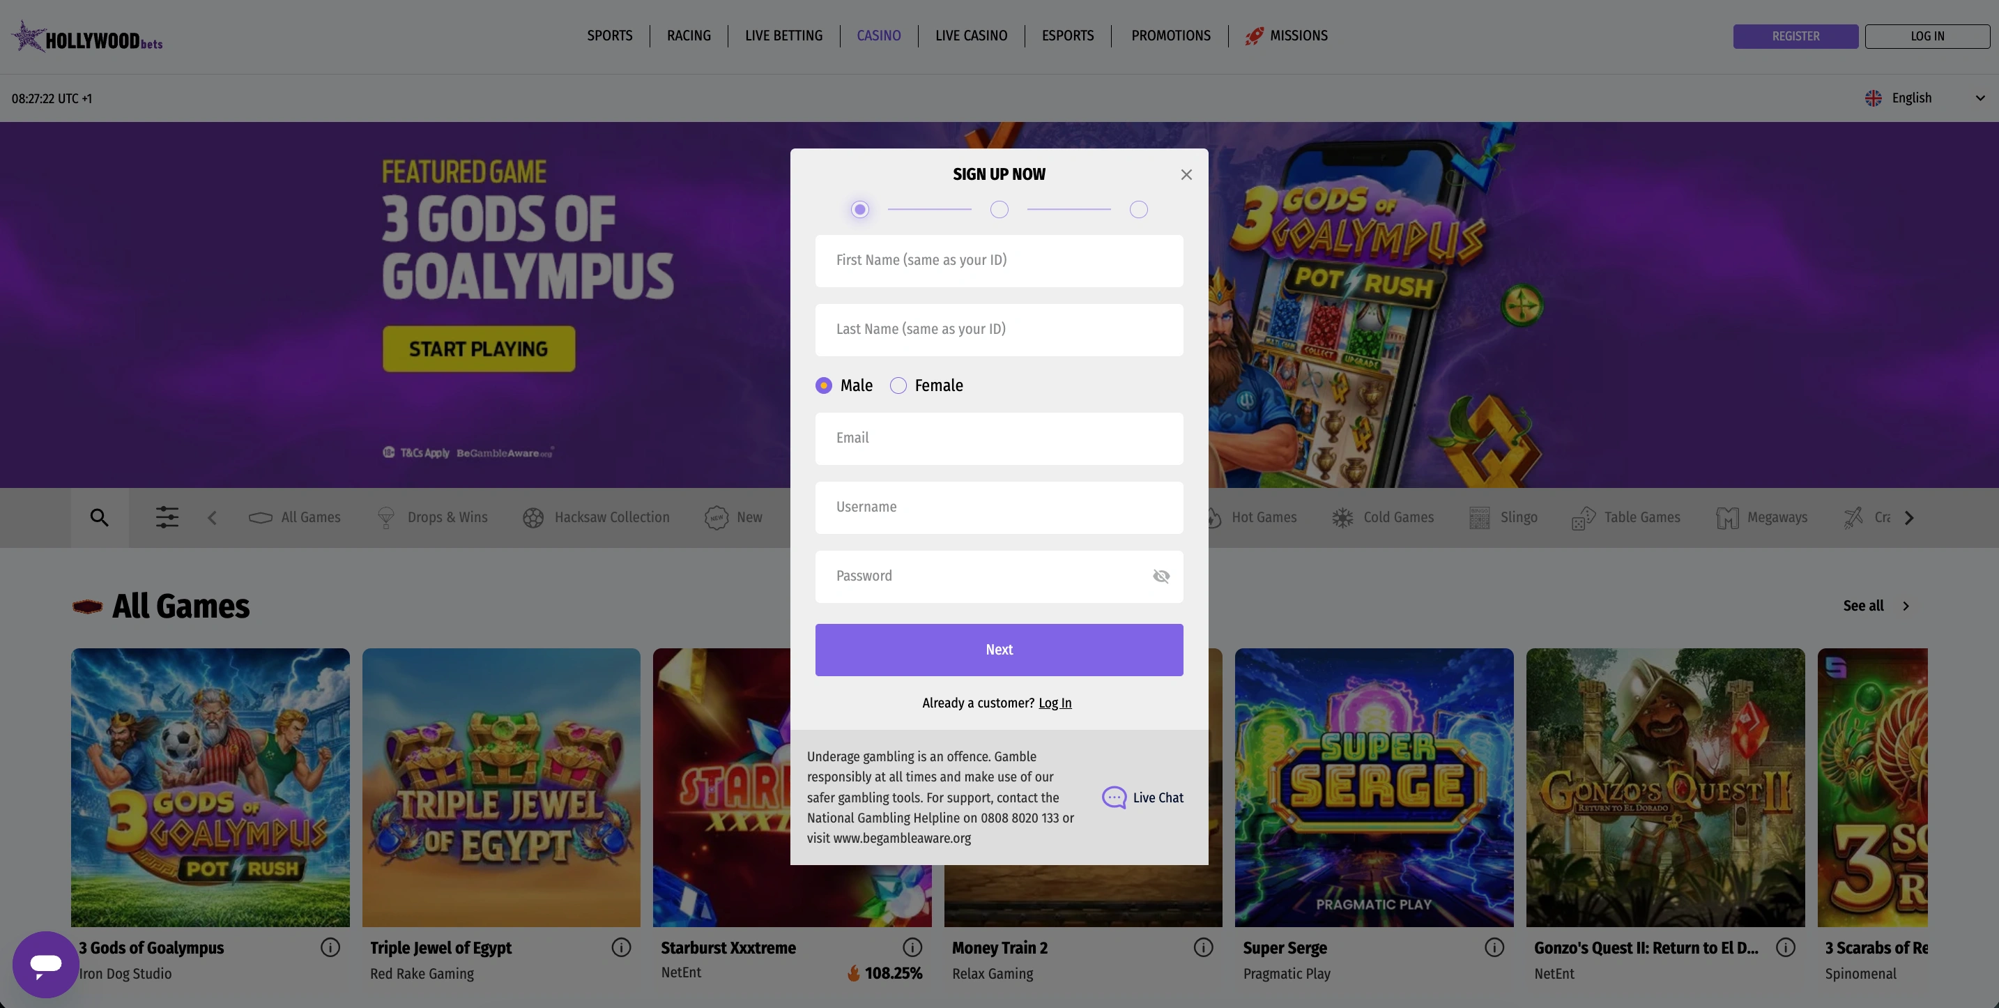Click the All Games category icon
This screenshot has height=1008, width=1999.
click(260, 517)
